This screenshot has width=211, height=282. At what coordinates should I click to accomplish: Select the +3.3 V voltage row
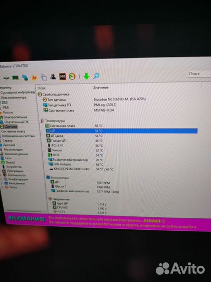click(59, 211)
